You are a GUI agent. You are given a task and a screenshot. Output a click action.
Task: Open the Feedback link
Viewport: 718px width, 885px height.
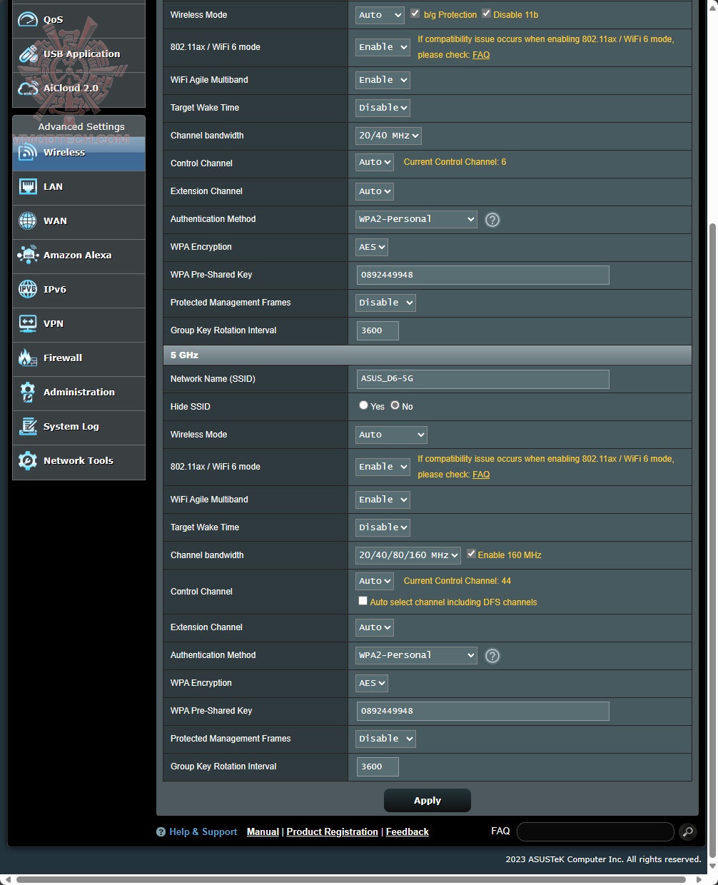[x=408, y=832]
